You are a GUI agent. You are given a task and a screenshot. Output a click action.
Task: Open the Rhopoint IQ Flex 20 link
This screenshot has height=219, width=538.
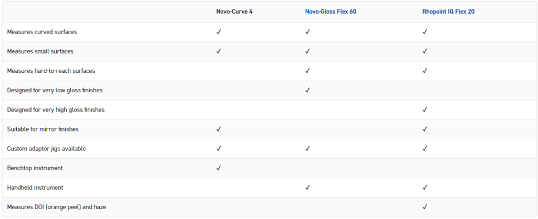coord(448,11)
